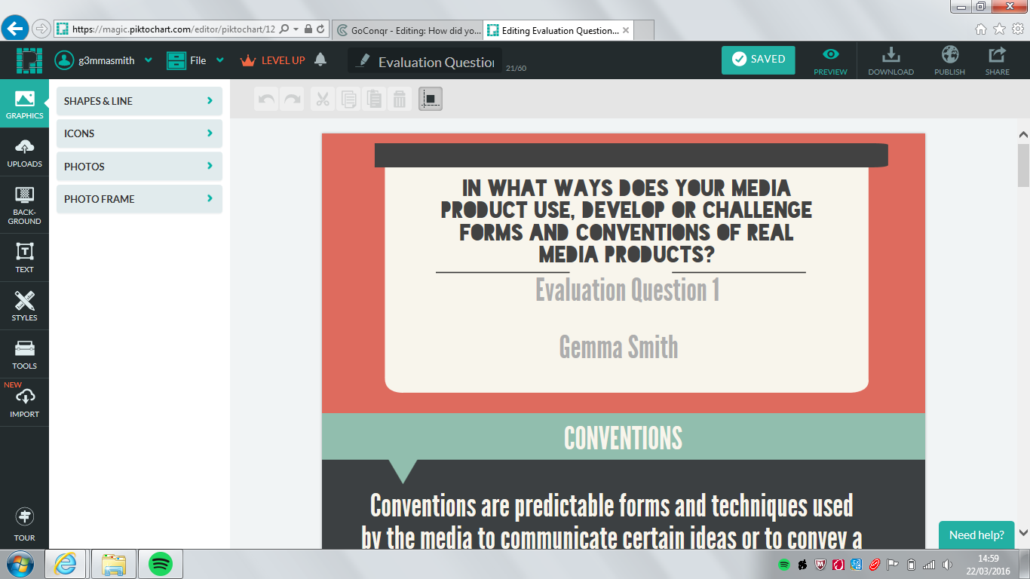Click the browser address bar

coord(175,29)
